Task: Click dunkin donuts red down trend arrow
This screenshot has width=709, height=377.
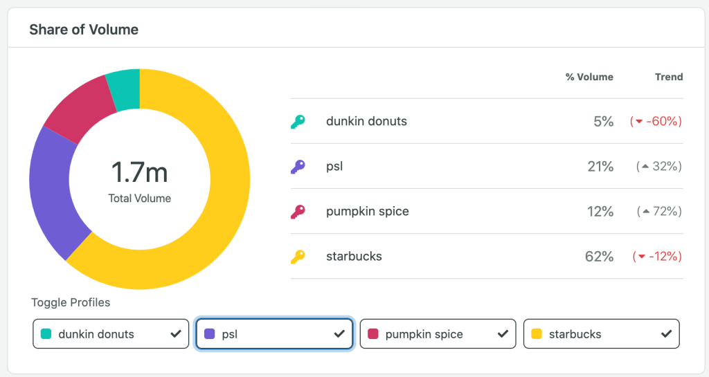Action: click(640, 122)
